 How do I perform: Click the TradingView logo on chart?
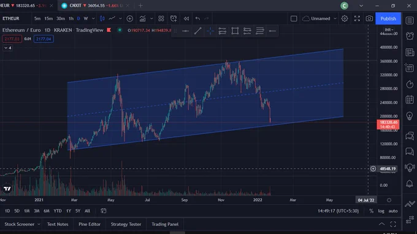pyautogui.click(x=7, y=189)
